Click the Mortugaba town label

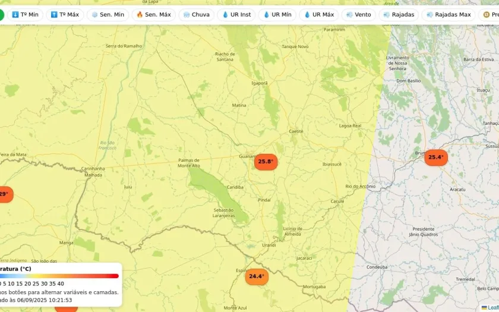pos(314,287)
